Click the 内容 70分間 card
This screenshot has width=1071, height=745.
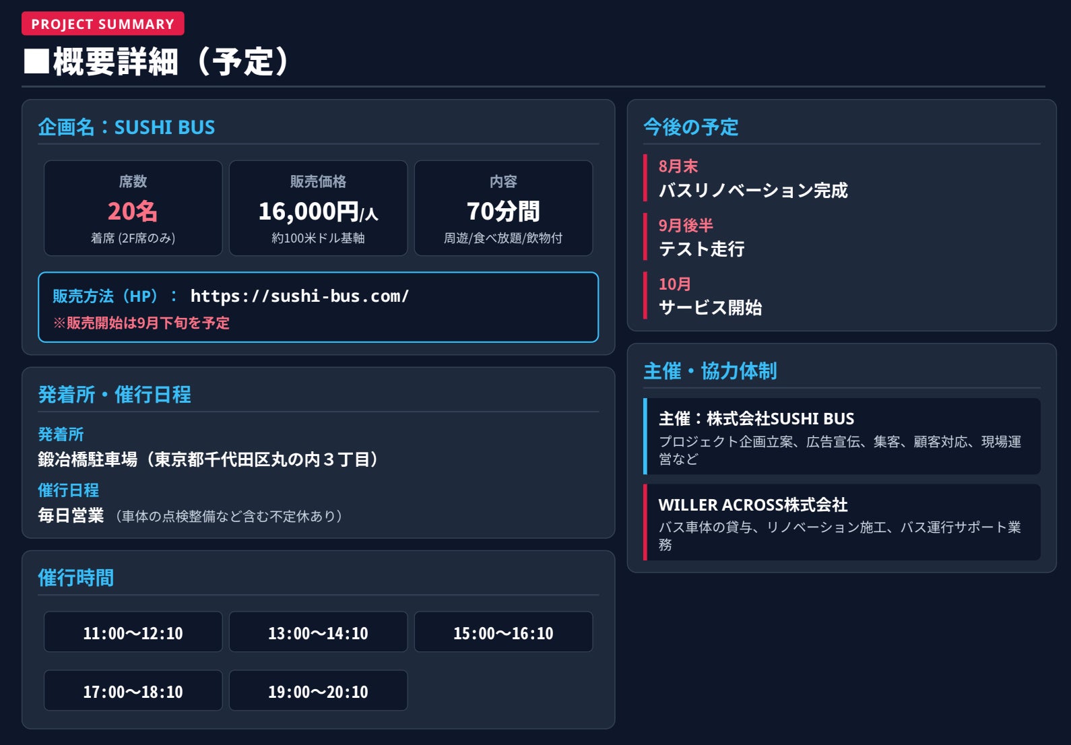pos(503,208)
